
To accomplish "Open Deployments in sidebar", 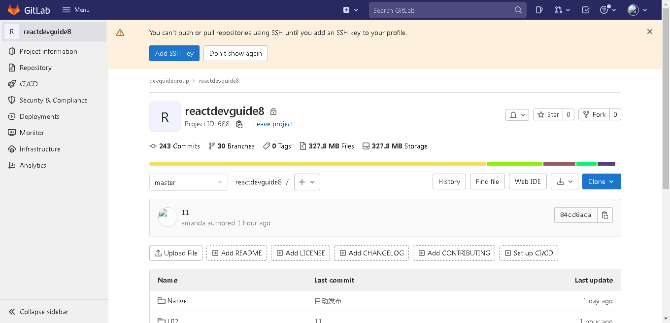I will [54, 116].
